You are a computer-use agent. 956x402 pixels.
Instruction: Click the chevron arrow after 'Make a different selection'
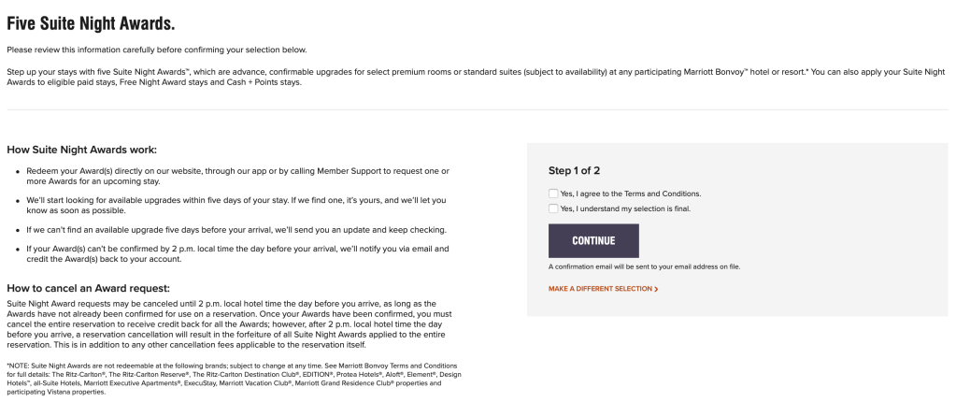(656, 289)
